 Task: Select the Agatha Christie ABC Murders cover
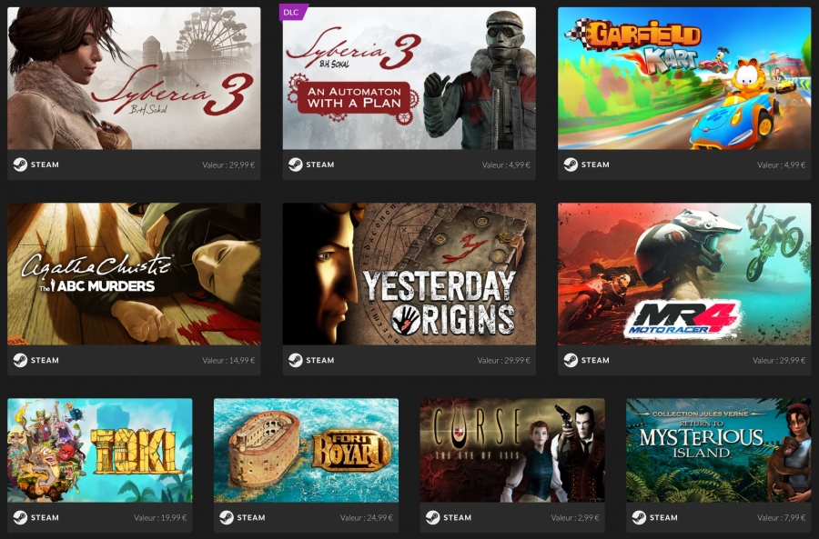tap(134, 274)
